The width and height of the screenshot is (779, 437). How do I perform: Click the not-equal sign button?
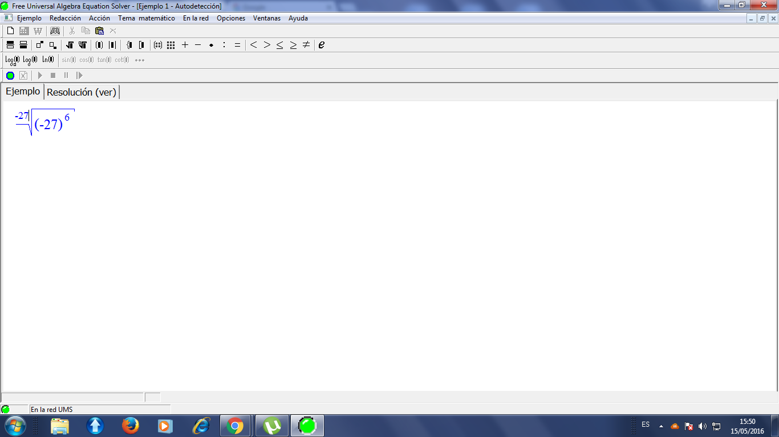306,45
